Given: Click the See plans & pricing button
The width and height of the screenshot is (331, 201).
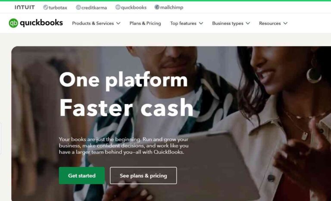Looking at the screenshot, I should tap(144, 176).
